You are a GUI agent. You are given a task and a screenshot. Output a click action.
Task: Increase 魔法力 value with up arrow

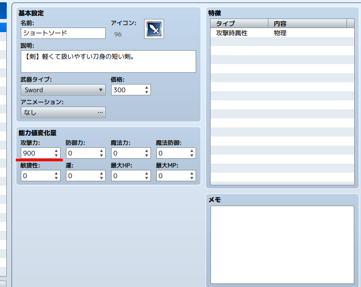coord(146,151)
